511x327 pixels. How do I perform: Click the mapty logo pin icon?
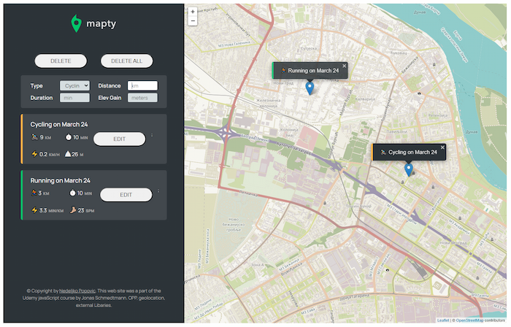(77, 24)
